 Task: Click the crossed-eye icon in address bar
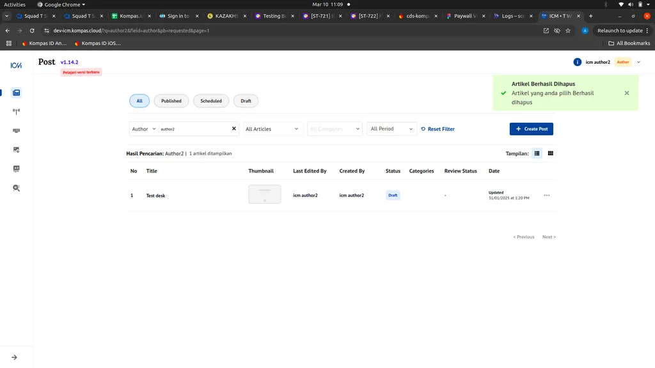point(557,31)
